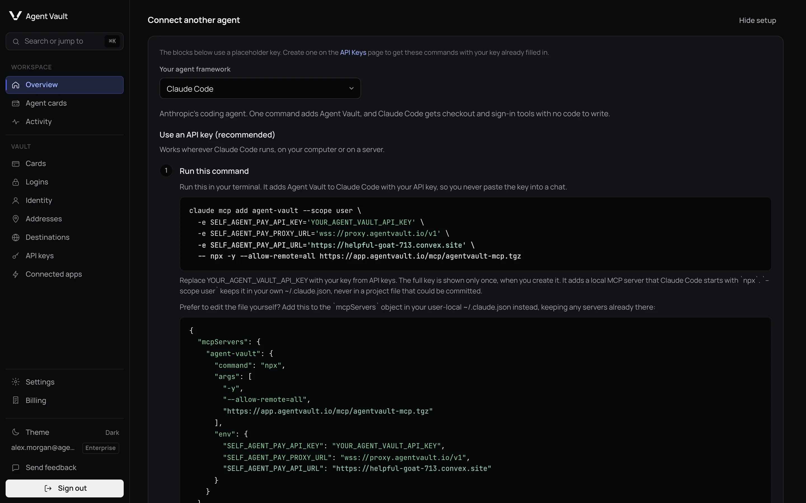Open Connected apps
The image size is (806, 503).
pos(65,274)
